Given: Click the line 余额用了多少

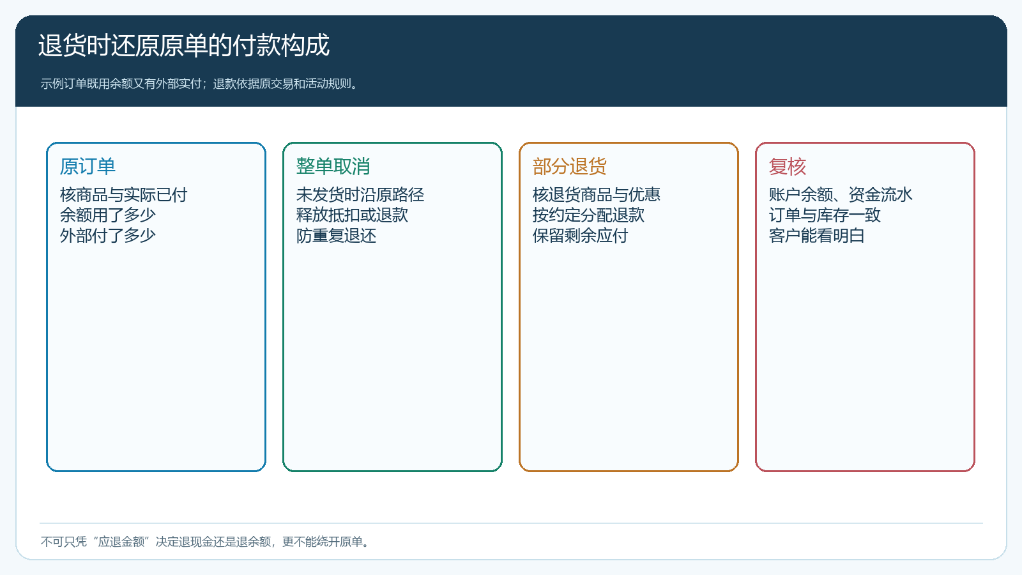Looking at the screenshot, I should tap(107, 215).
